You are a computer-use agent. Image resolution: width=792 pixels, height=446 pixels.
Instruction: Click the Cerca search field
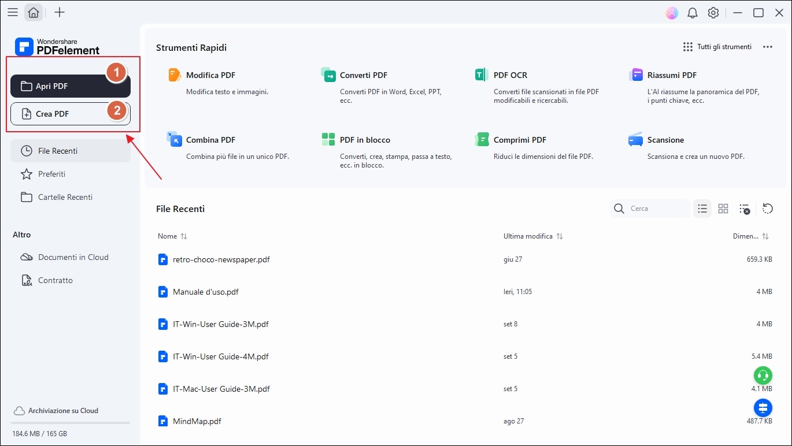point(650,209)
